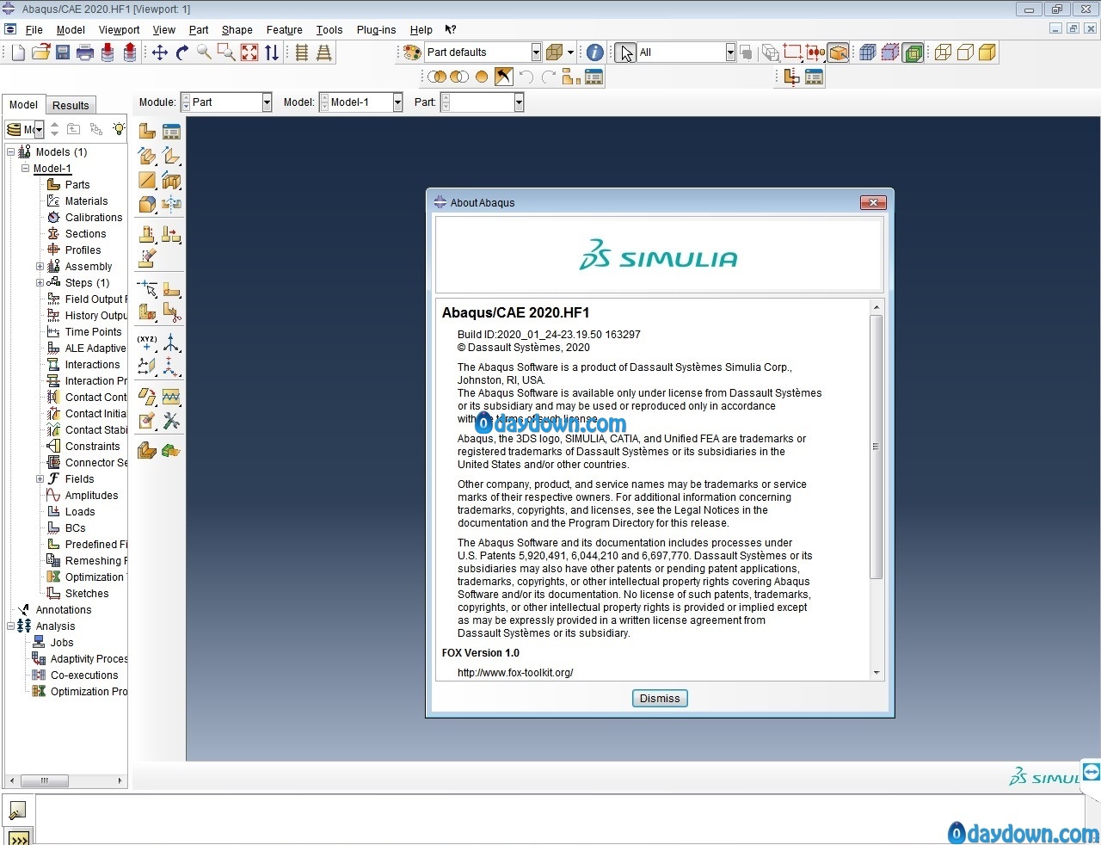Select Sections in the model tree
The width and height of the screenshot is (1101, 845).
click(x=86, y=234)
